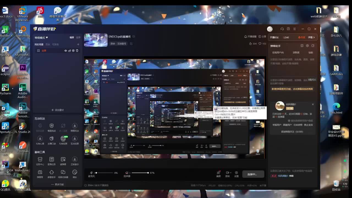Image resolution: width=352 pixels, height=198 pixels.
Task: Expand the 详情 details arrow
Action: point(311,37)
